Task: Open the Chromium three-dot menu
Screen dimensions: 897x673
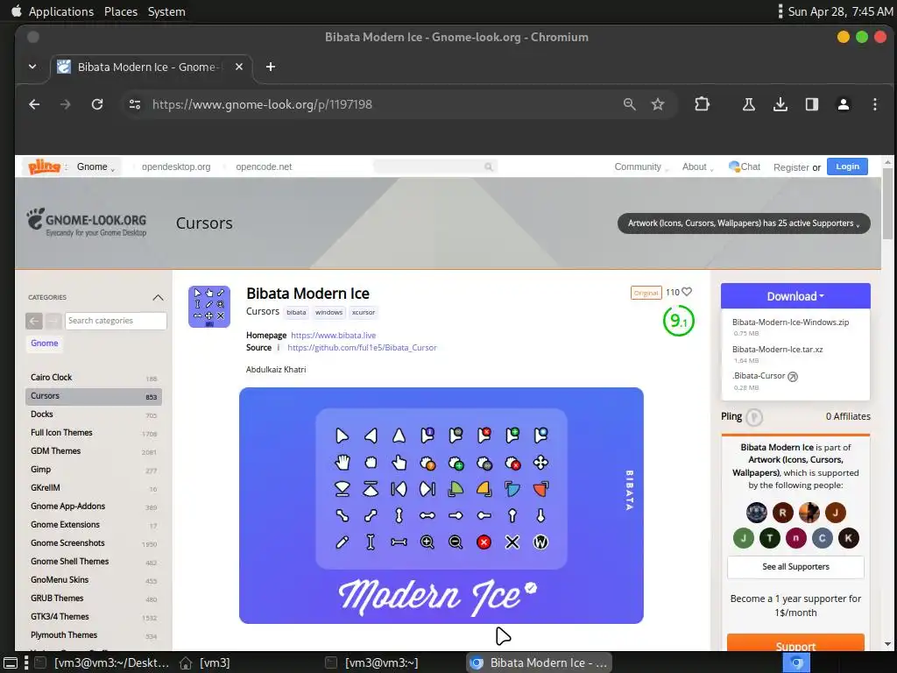Action: pyautogui.click(x=875, y=104)
